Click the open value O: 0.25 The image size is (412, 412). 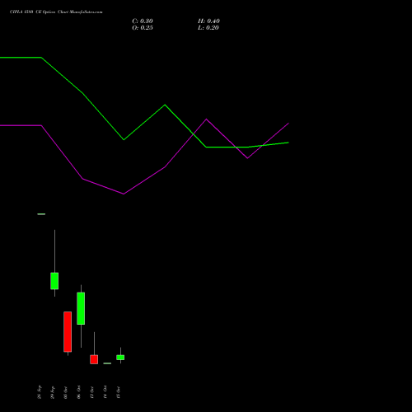click(143, 28)
